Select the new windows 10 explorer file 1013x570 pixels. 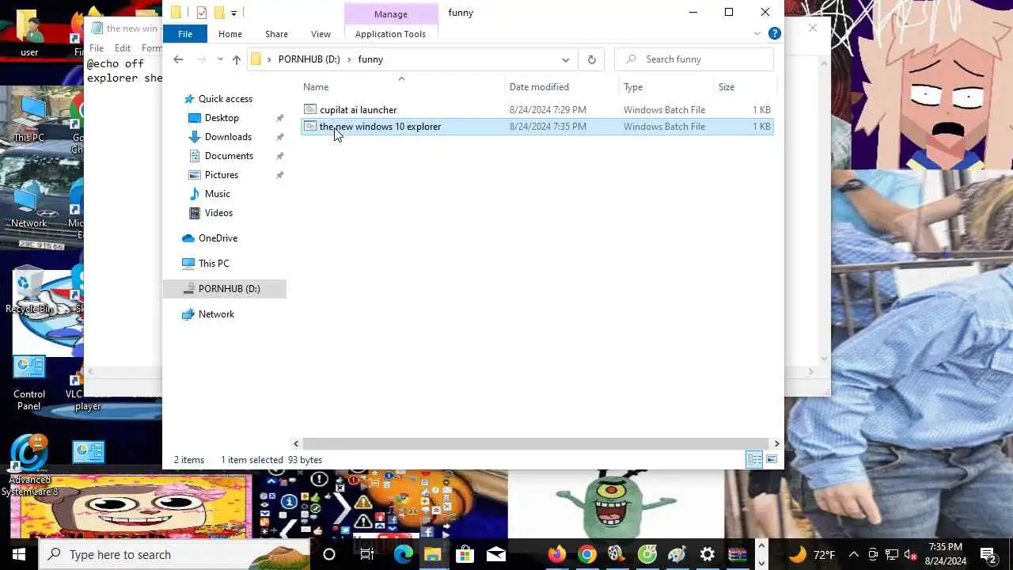(380, 127)
